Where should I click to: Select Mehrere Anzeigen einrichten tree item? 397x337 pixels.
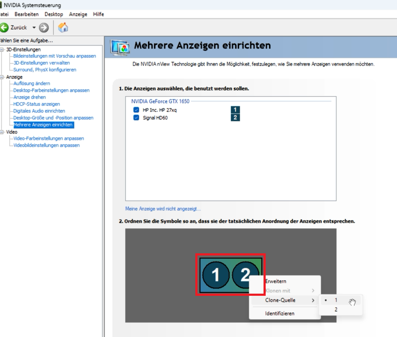[x=43, y=124]
